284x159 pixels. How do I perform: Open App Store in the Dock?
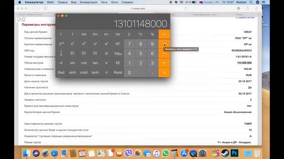[x=184, y=153]
